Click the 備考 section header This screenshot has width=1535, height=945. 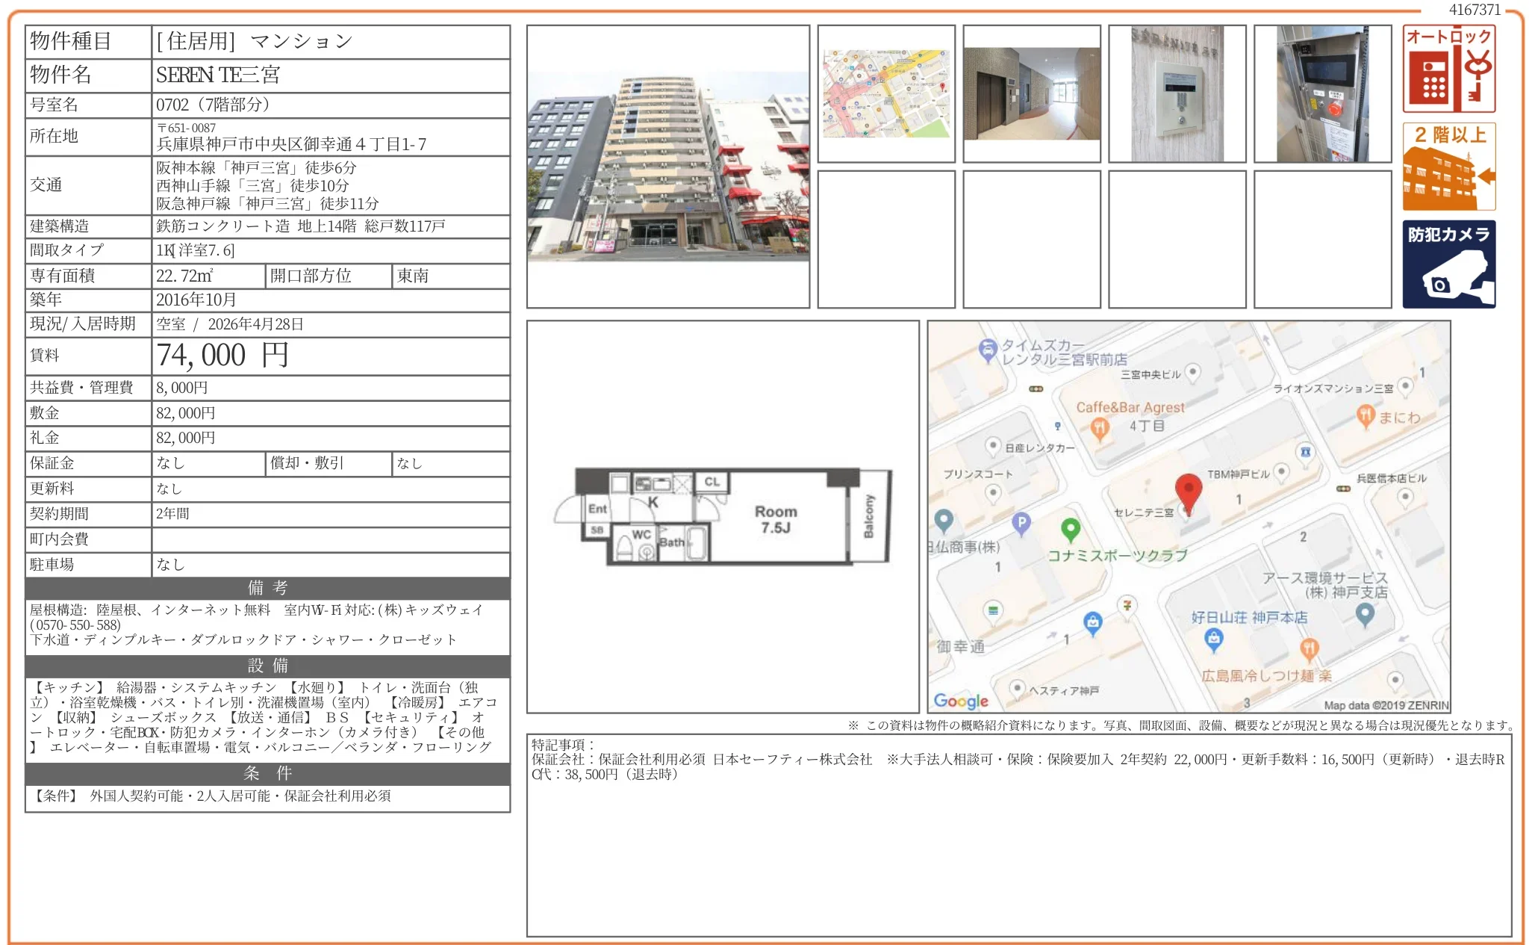(x=267, y=588)
